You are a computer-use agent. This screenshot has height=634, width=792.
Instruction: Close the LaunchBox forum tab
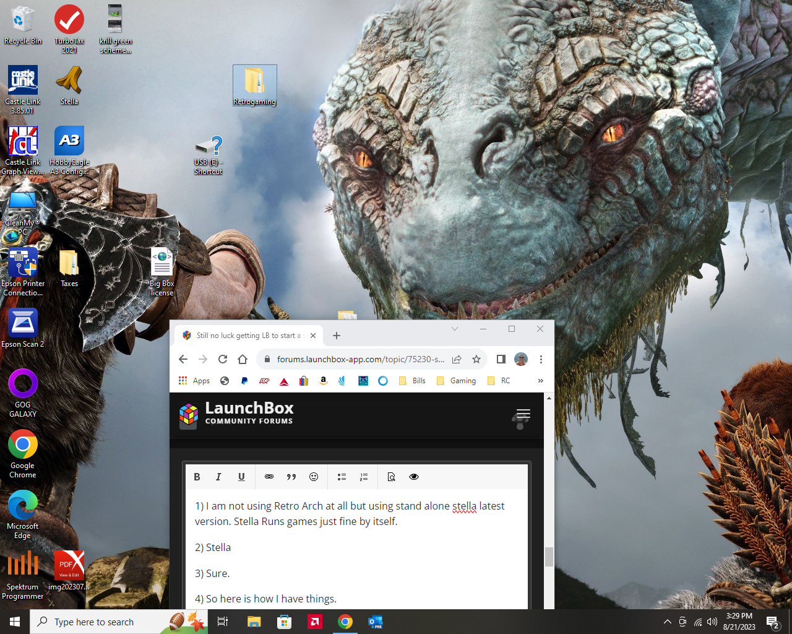[x=313, y=336]
